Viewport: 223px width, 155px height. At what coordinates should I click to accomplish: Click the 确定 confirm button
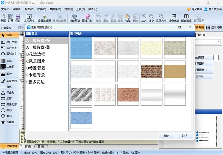tap(167, 136)
